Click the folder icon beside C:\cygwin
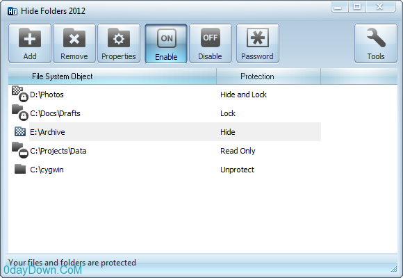The height and width of the screenshot is (278, 403). pyautogui.click(x=20, y=169)
